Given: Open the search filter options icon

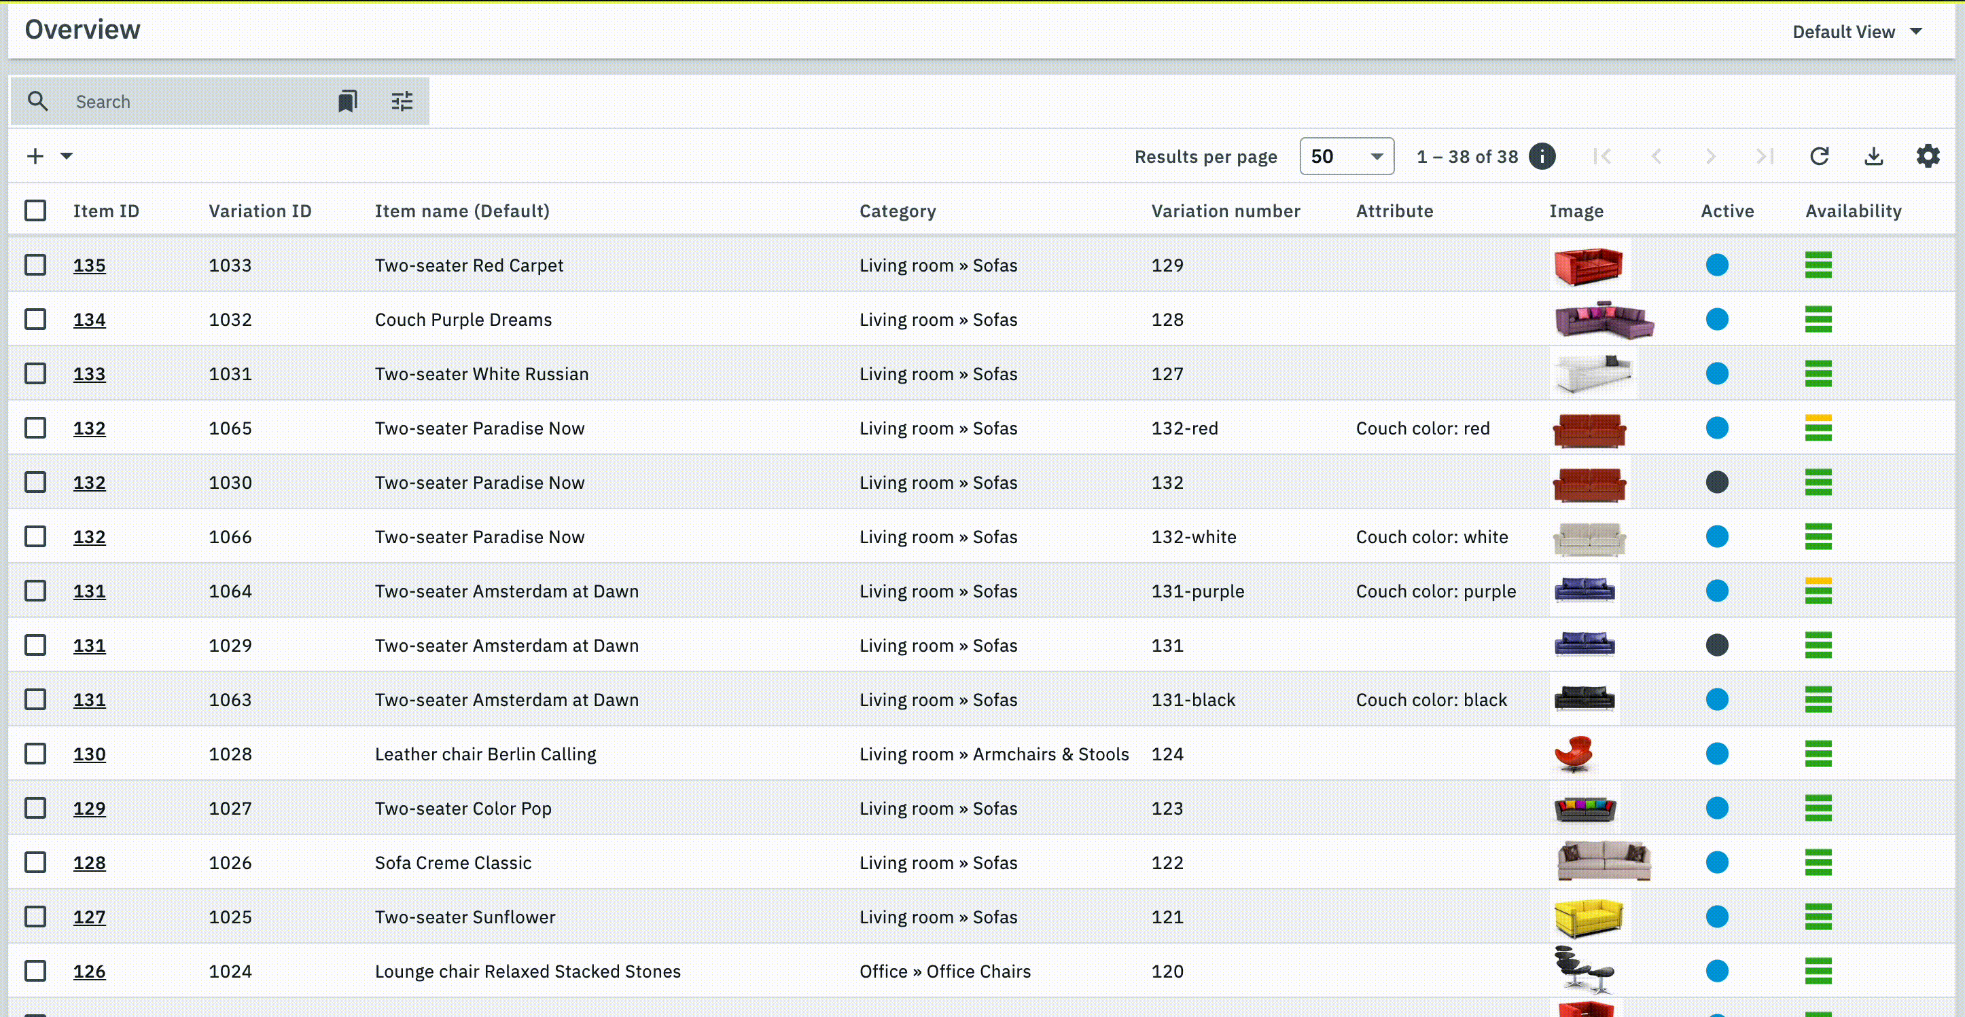Looking at the screenshot, I should click(x=402, y=101).
